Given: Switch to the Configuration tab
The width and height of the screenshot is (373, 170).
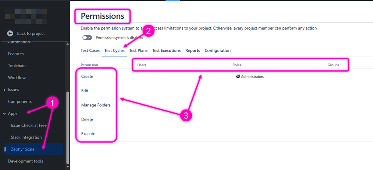Looking at the screenshot, I should pyautogui.click(x=218, y=51).
